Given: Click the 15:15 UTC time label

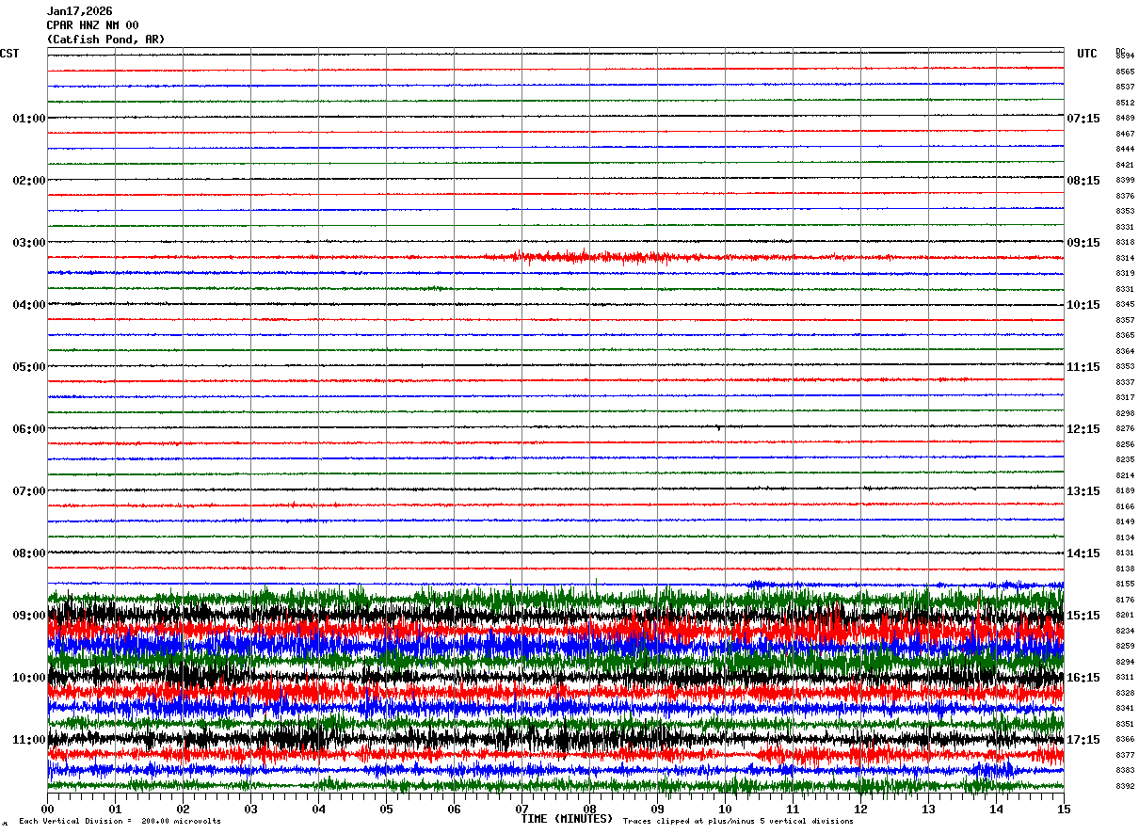Looking at the screenshot, I should [1083, 616].
